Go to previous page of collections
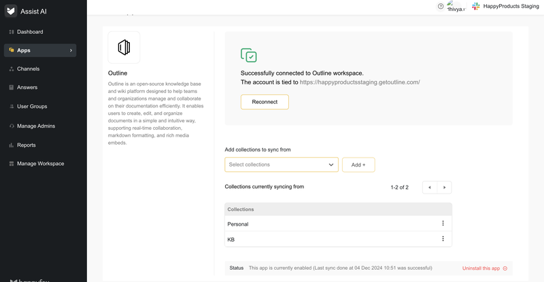This screenshot has height=282, width=544. pos(430,188)
